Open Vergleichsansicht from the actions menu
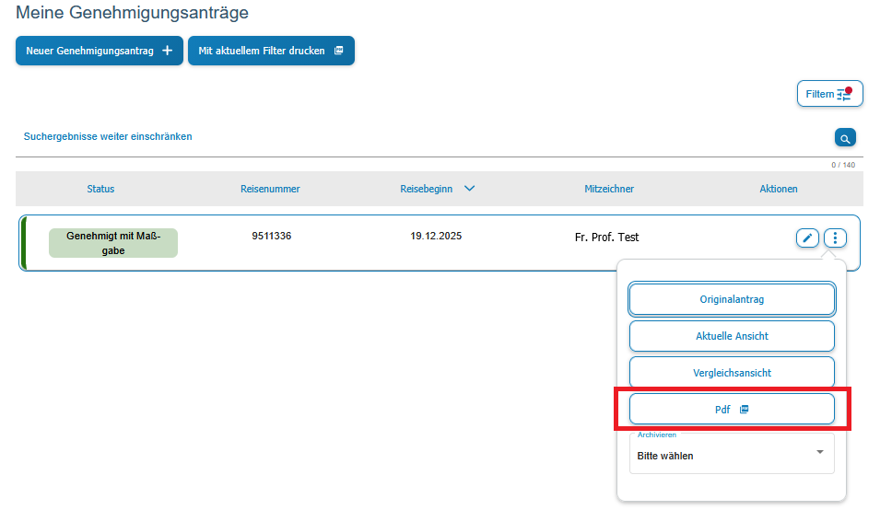The image size is (892, 510). 732,373
